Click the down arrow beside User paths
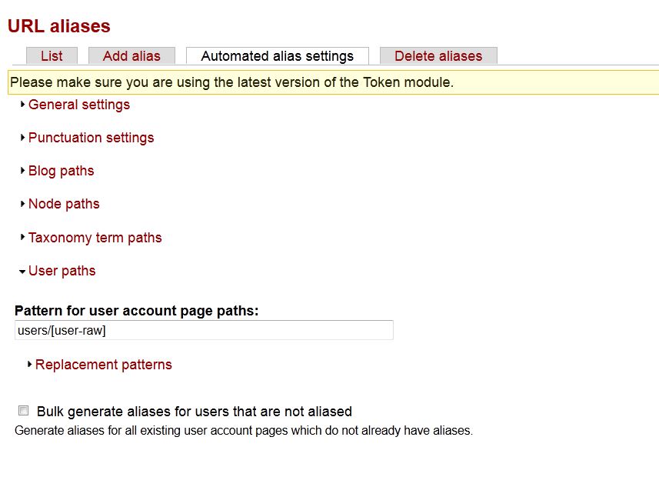The height and width of the screenshot is (477, 659). coord(22,272)
